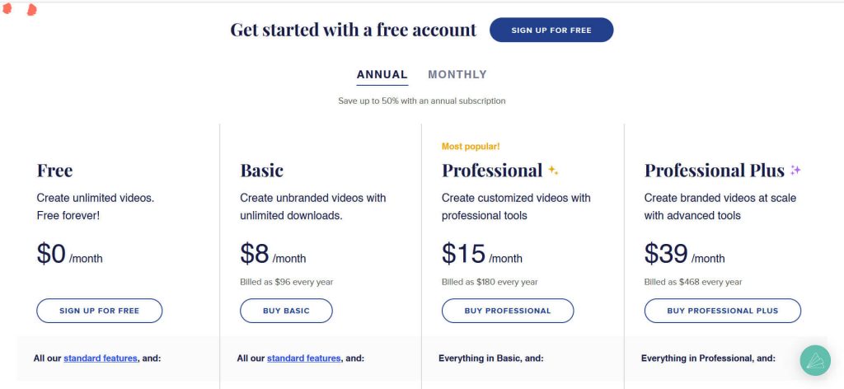Click the Most popular! label

pos(471,147)
